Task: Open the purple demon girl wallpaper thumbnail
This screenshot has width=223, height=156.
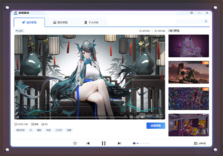Action: (188, 46)
